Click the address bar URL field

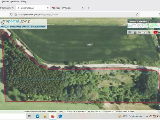pos(75,14)
